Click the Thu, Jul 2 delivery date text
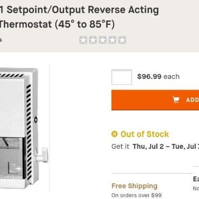Screen dimensions: 199x199 [x=148, y=146]
